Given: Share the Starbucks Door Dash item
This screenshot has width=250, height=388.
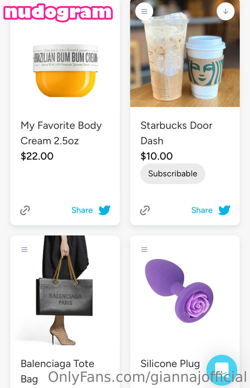Looking at the screenshot, I should (x=202, y=210).
